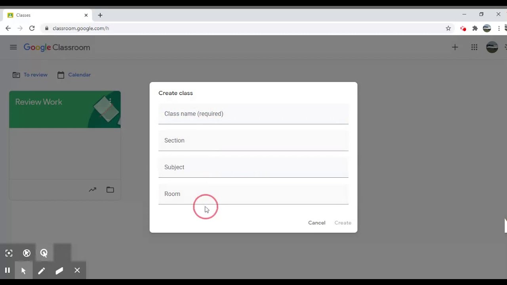Image resolution: width=507 pixels, height=285 pixels.
Task: Open the Google apps grid
Action: click(x=474, y=47)
